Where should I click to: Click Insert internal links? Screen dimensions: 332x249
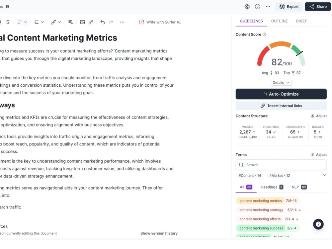(x=281, y=106)
